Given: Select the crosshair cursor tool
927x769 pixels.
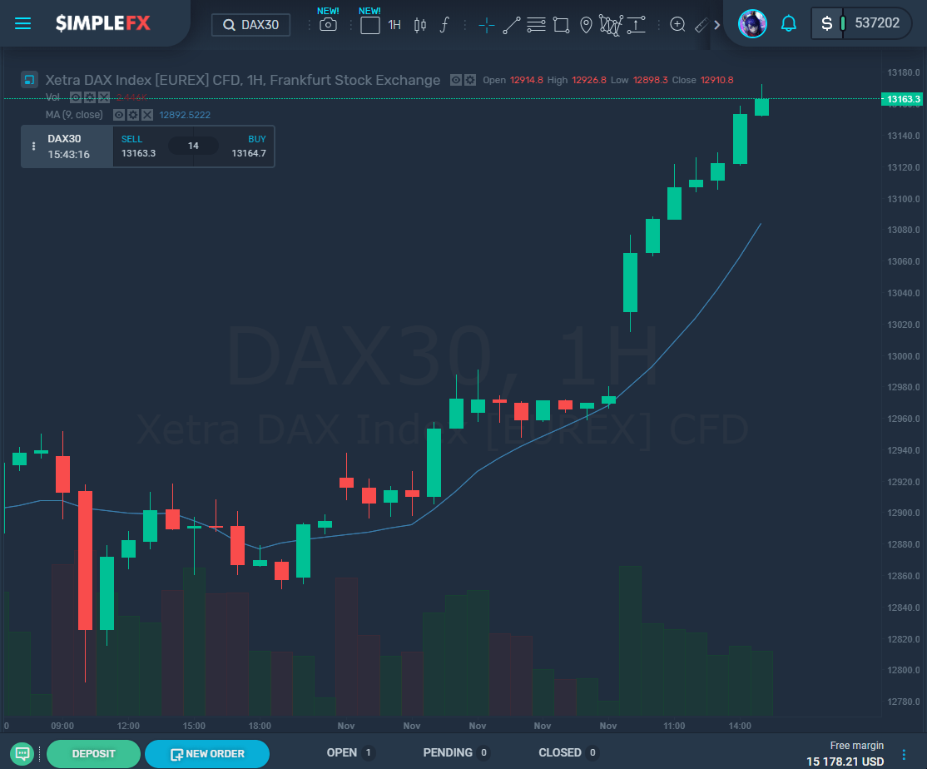Looking at the screenshot, I should coord(487,25).
